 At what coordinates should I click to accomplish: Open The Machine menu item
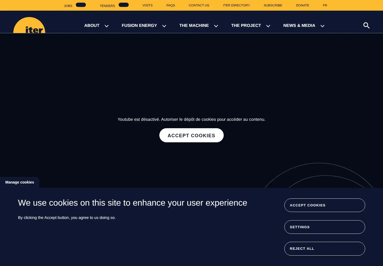(194, 26)
